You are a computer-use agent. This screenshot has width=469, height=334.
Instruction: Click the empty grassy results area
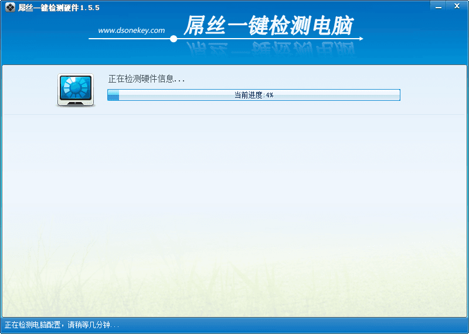pos(235,215)
